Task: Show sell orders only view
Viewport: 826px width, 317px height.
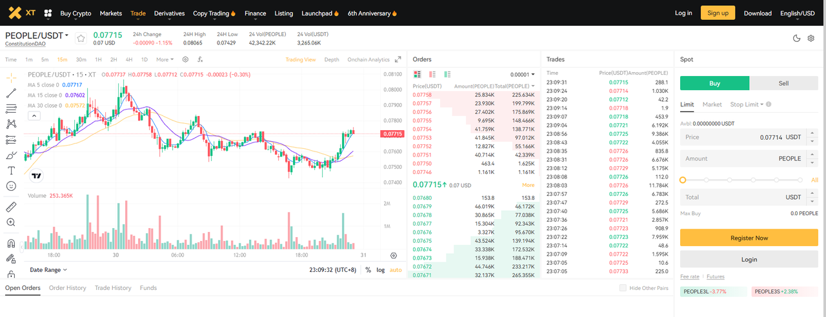Action: [432, 75]
